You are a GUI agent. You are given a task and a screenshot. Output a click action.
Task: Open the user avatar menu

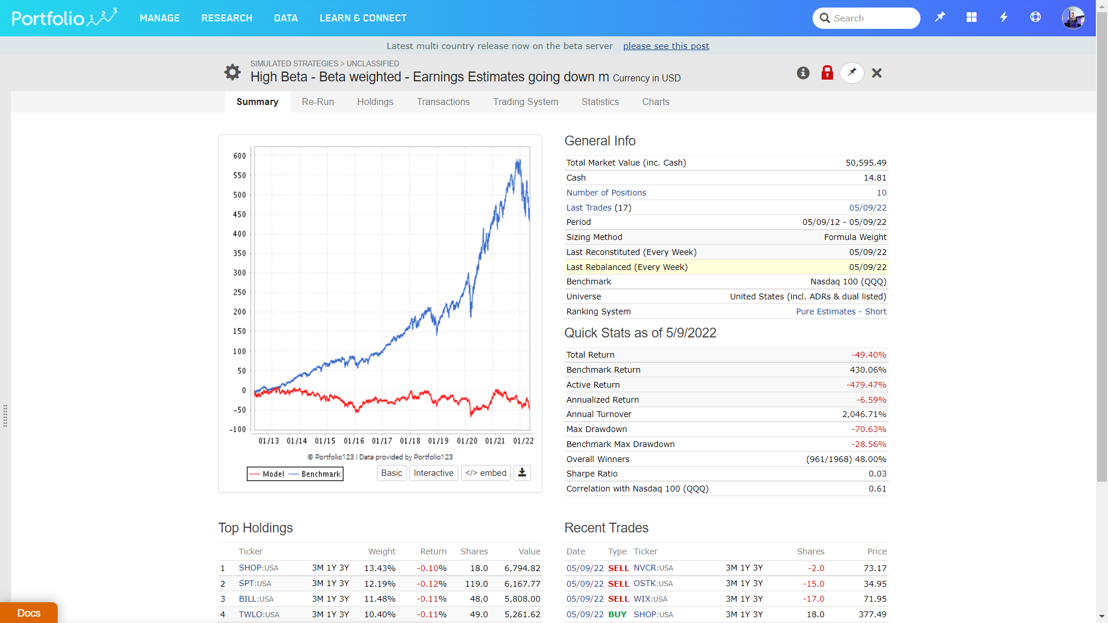click(1073, 18)
